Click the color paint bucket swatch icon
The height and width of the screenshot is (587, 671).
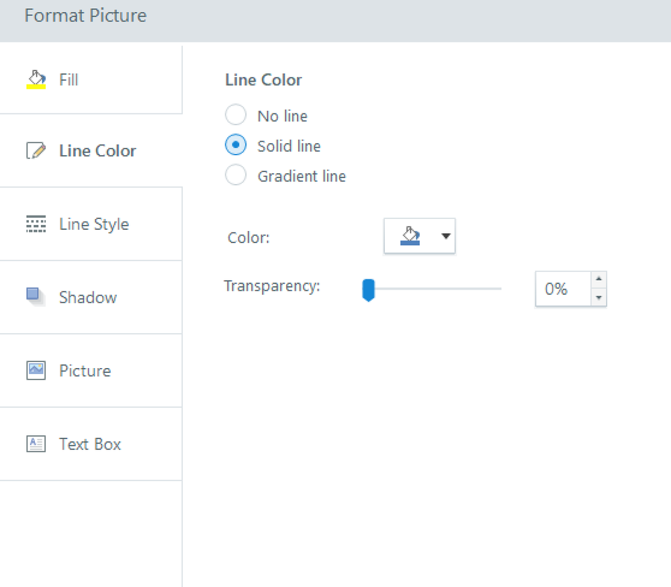(409, 236)
